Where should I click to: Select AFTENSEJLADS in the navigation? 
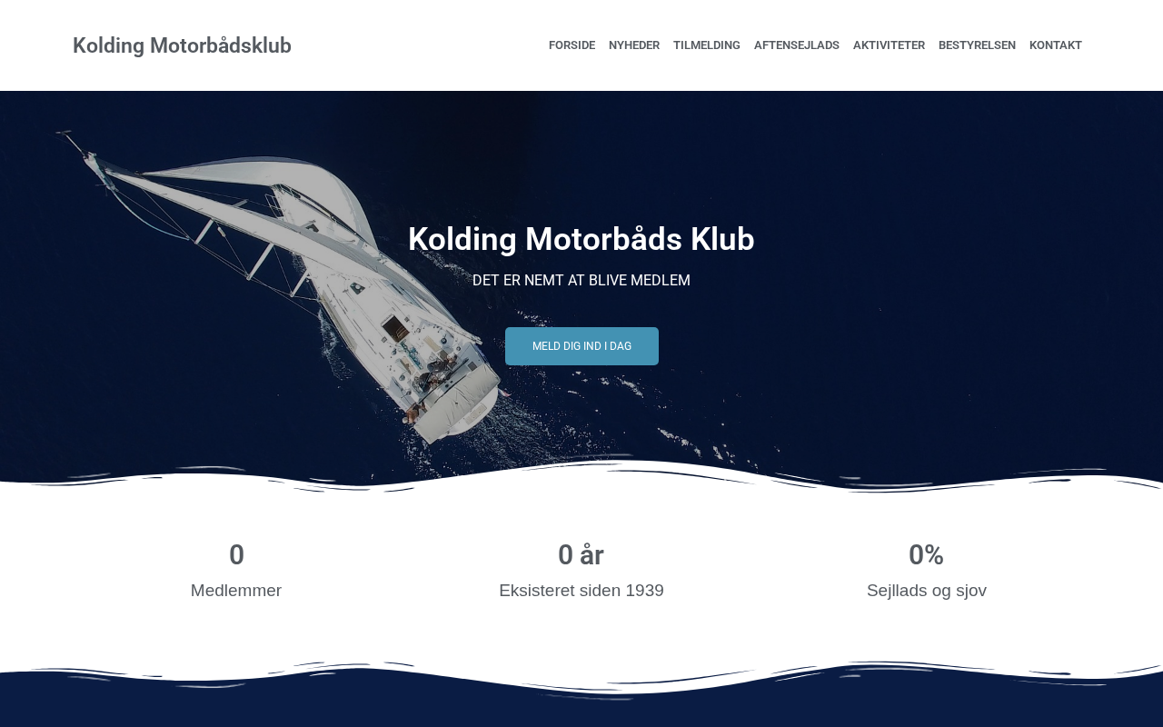(x=797, y=45)
